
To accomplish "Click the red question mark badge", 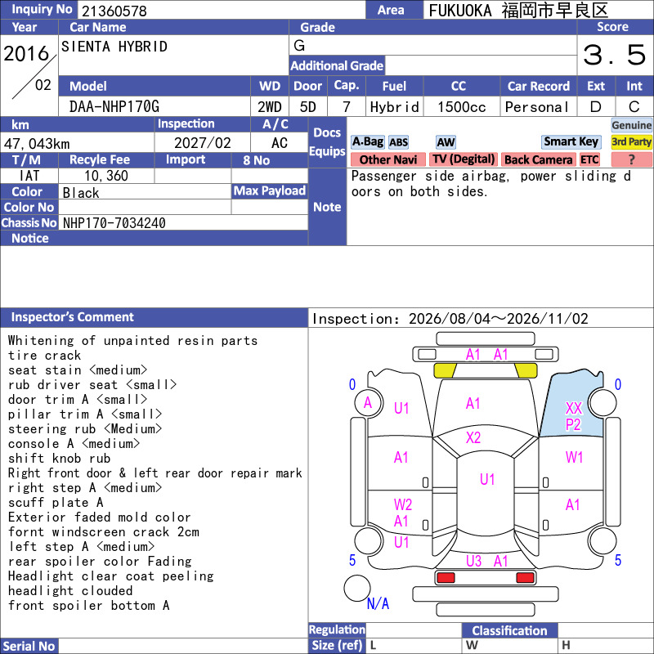I will coord(631,159).
